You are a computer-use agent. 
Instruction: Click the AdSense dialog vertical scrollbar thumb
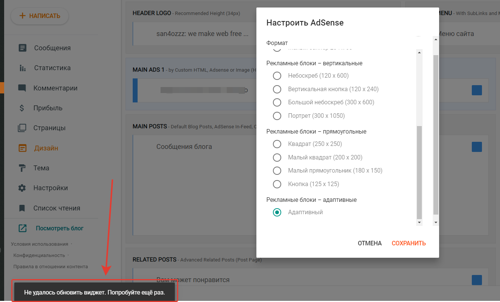coord(436,134)
